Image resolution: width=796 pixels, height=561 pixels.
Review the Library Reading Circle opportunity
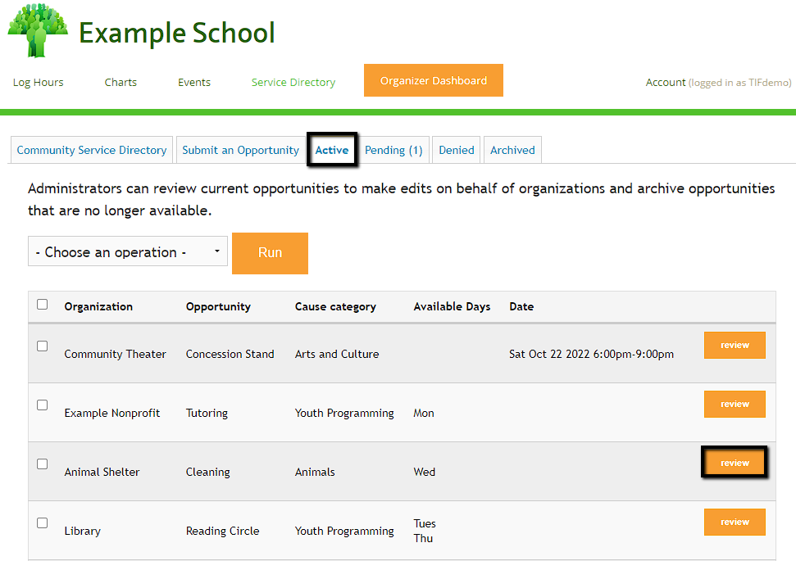pos(735,522)
